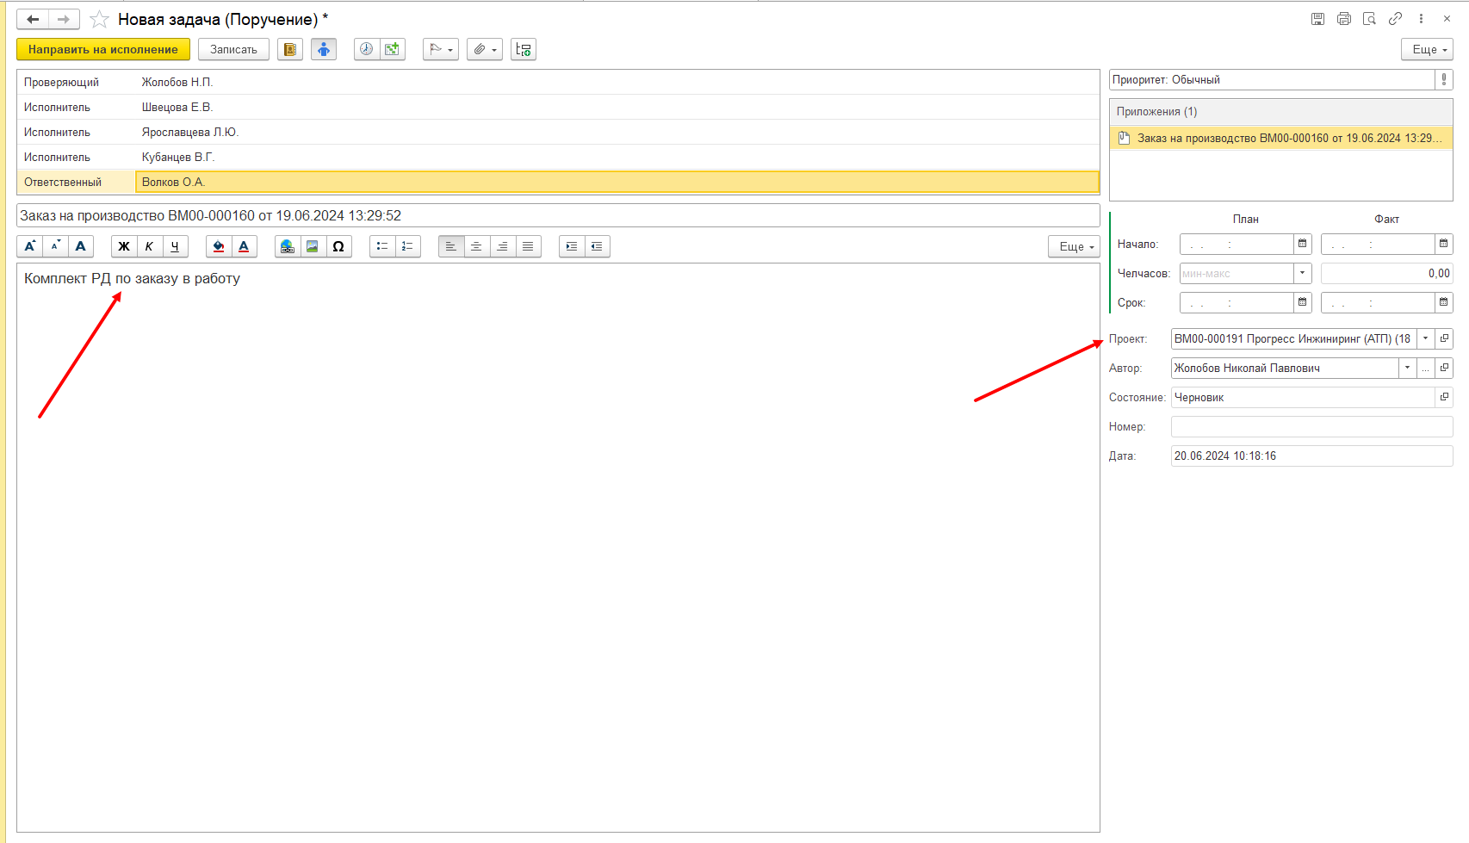1469x843 pixels.
Task: Toggle underline formatting (Ч)
Action: 175,246
